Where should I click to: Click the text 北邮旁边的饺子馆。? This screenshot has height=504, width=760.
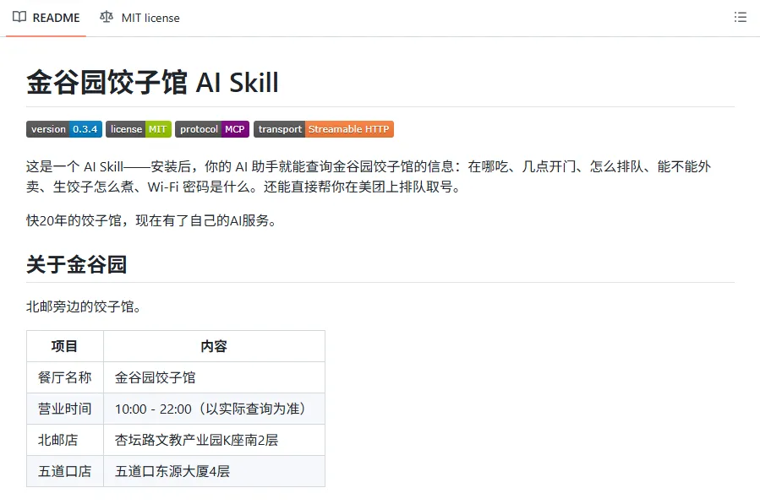pos(84,307)
